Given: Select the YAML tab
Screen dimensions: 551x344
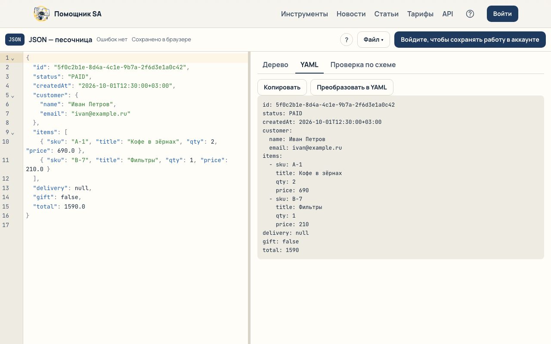Looking at the screenshot, I should click(x=310, y=64).
